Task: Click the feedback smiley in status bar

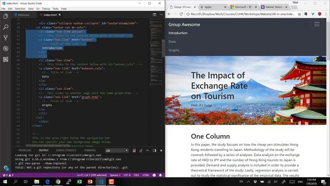Action: 154,175
